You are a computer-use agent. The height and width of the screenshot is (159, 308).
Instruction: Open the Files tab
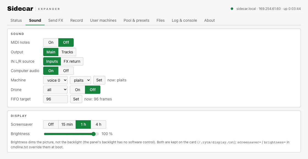(161, 20)
